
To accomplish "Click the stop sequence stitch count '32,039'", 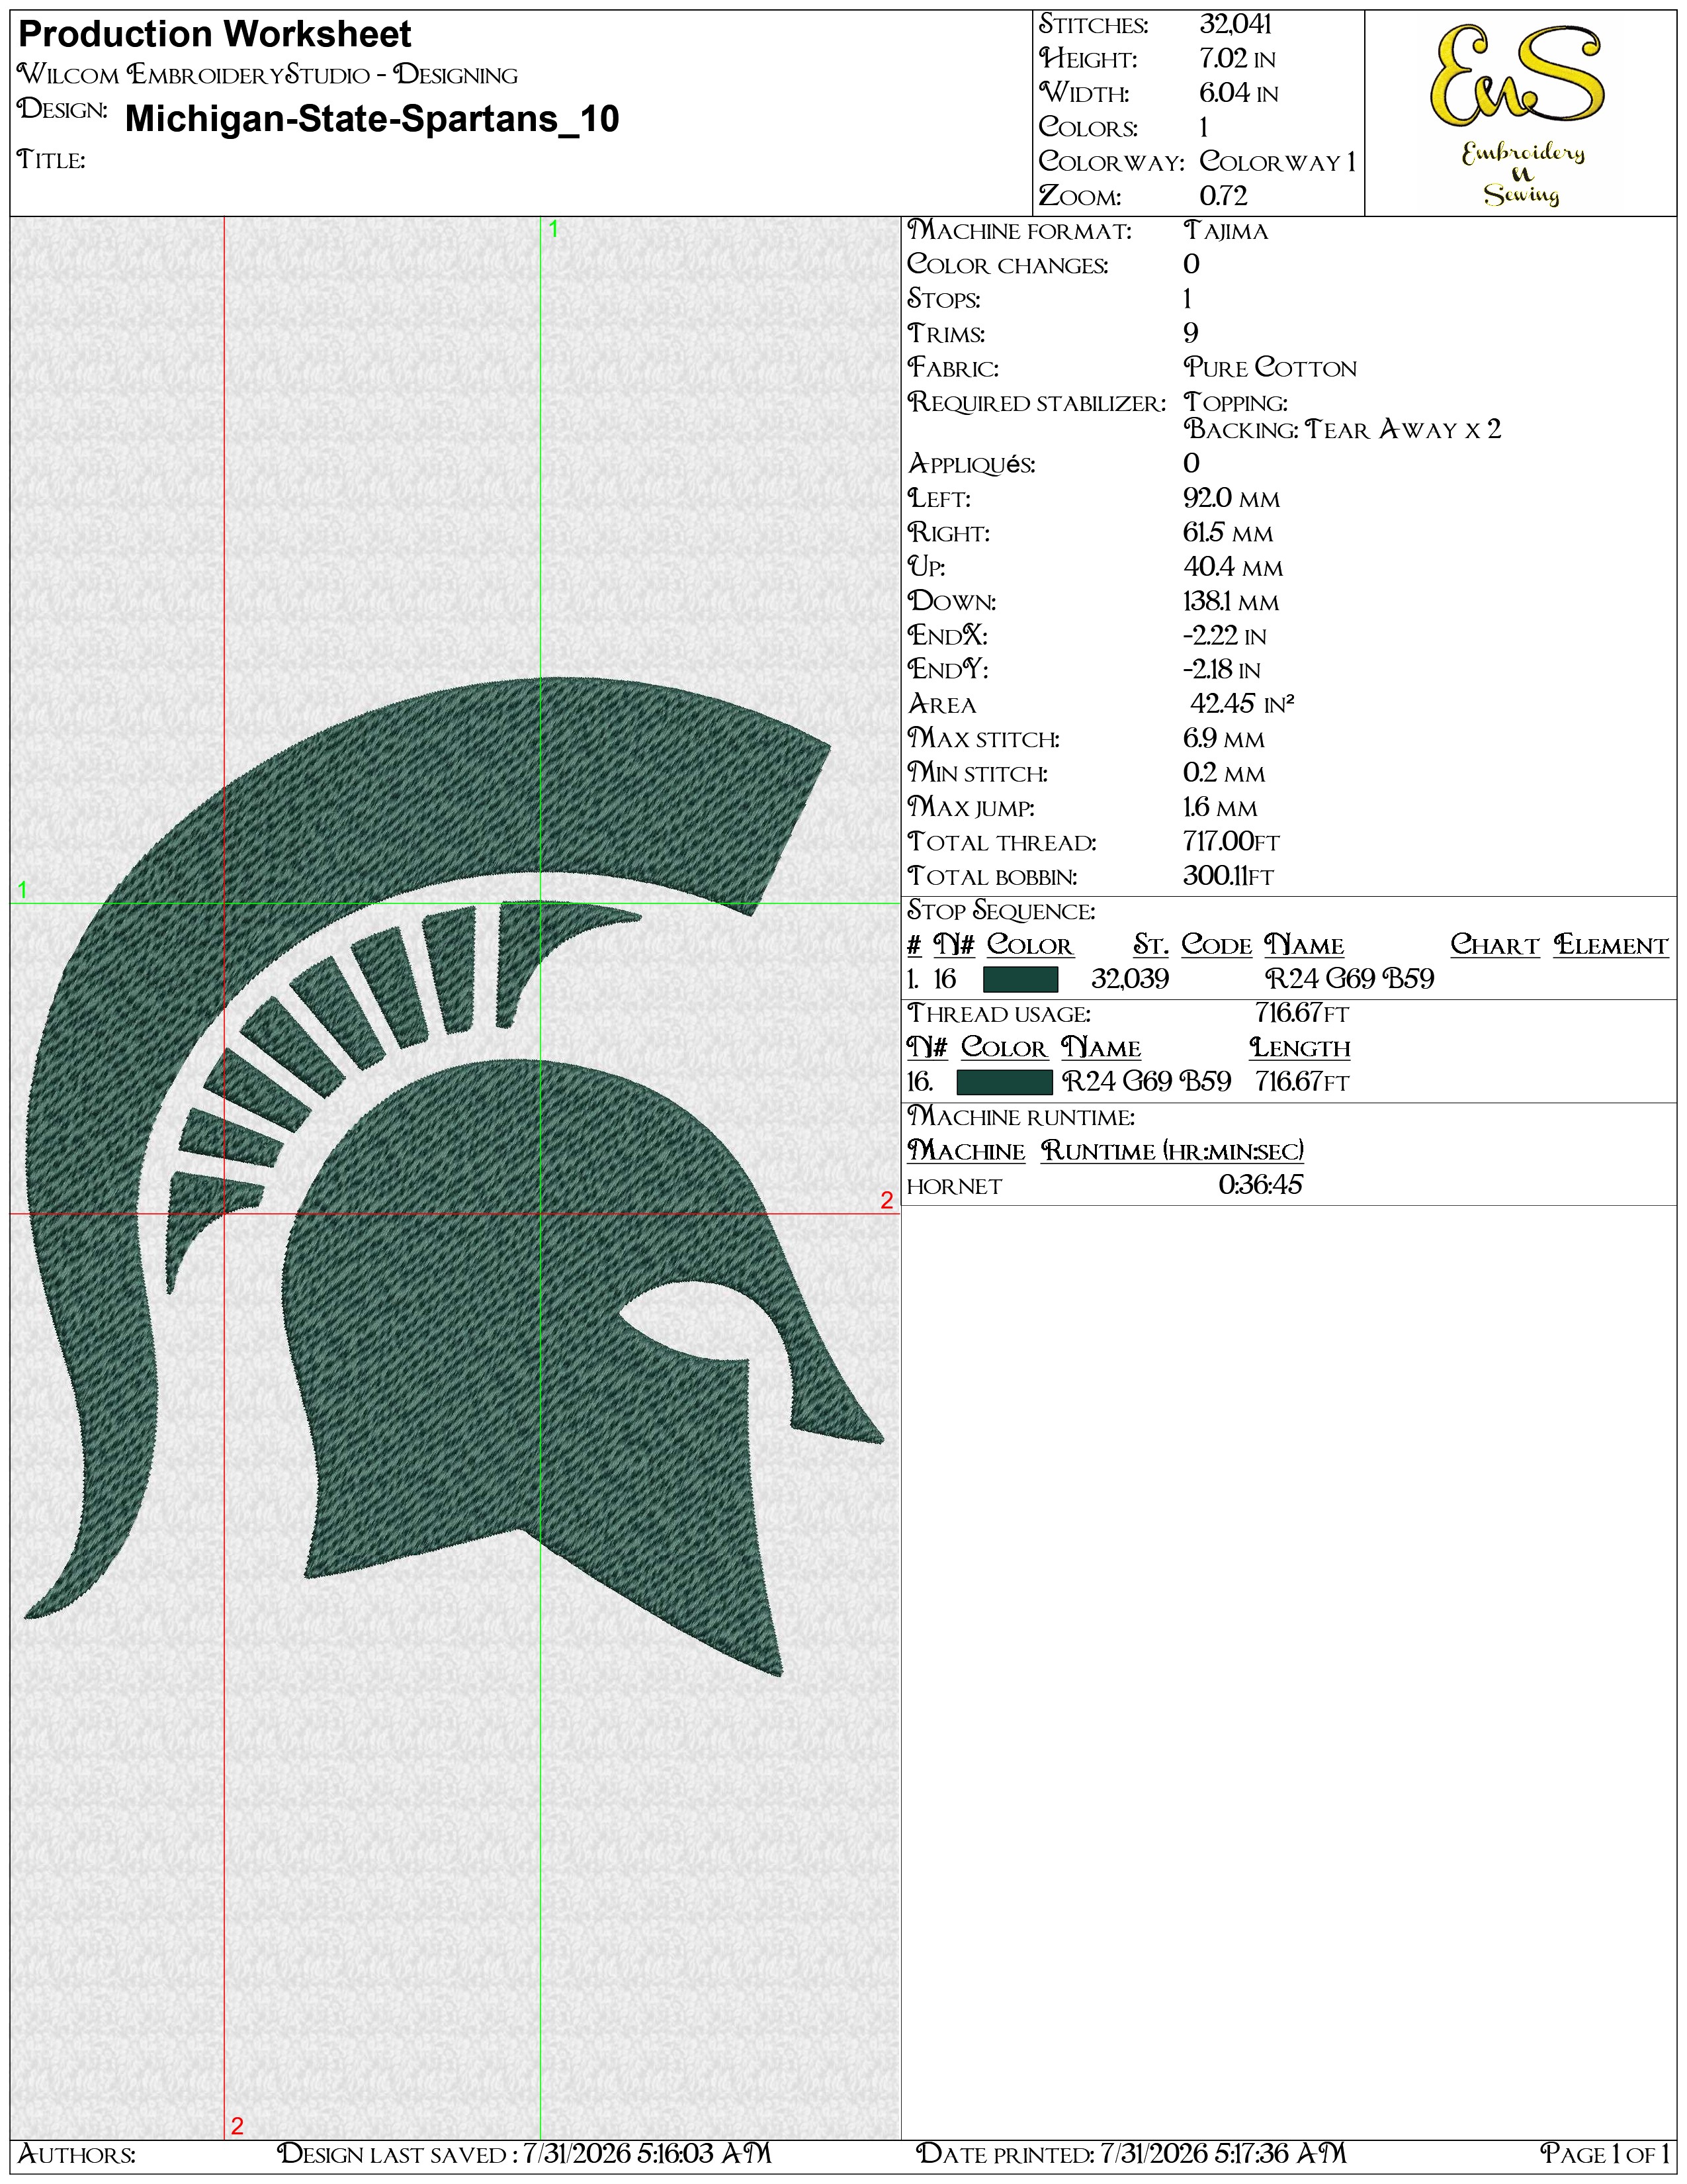I will point(1131,979).
